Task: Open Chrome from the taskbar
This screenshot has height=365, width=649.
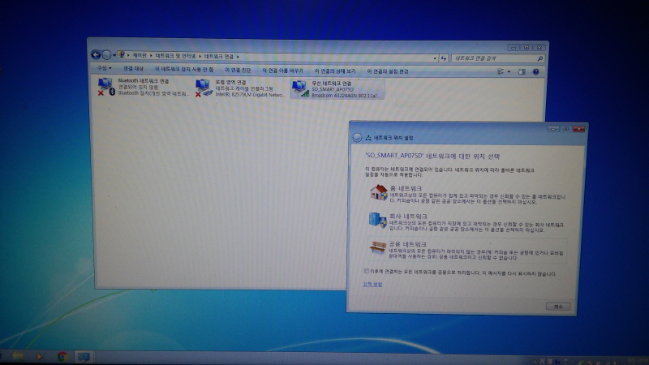Action: tap(62, 356)
